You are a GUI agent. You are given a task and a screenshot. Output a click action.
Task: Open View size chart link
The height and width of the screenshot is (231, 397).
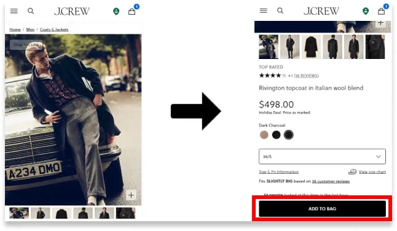(x=372, y=172)
